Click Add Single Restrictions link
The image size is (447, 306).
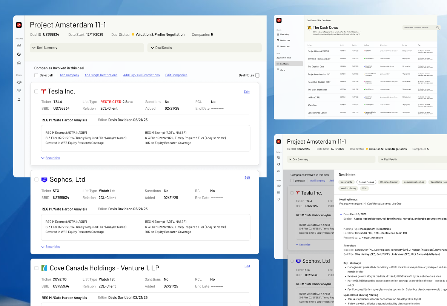click(101, 75)
